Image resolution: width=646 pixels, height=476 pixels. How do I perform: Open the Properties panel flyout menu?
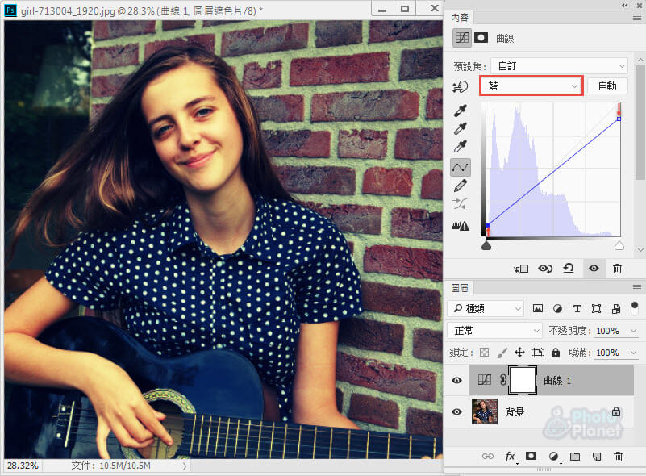tap(637, 18)
